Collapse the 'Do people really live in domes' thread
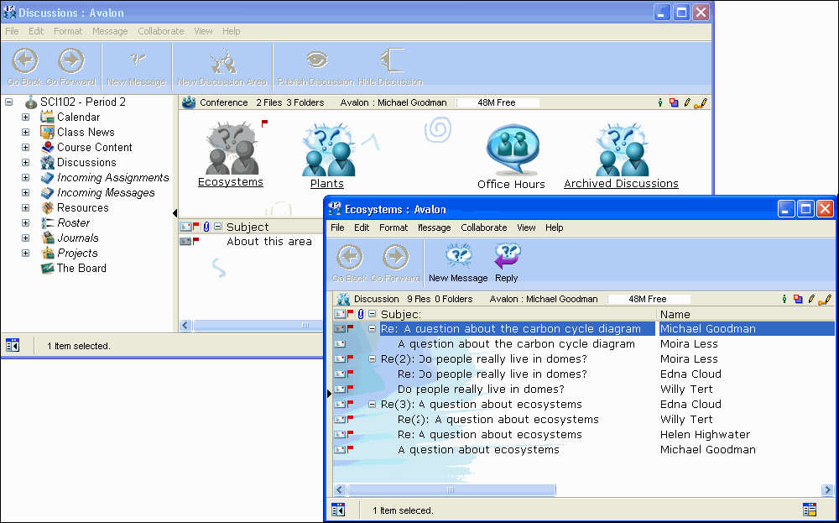The image size is (839, 523). click(372, 359)
